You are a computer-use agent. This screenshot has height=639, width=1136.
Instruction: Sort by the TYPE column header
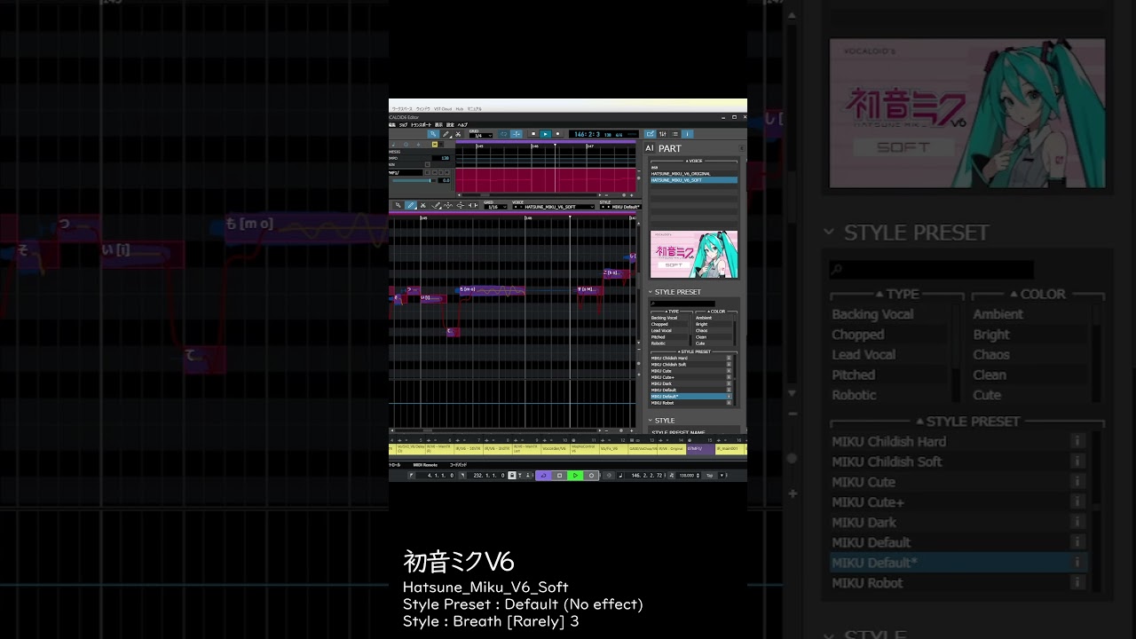pos(673,312)
